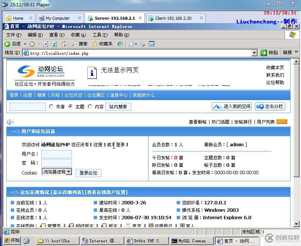Expand the 链接 links toolbar chevron
The width and height of the screenshot is (301, 246).
(297, 52)
